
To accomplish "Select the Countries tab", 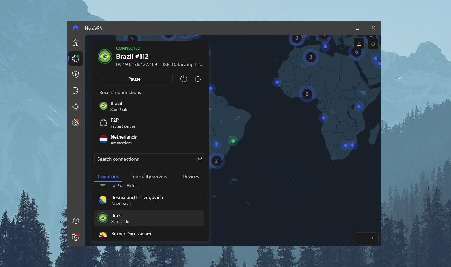I will [x=108, y=176].
